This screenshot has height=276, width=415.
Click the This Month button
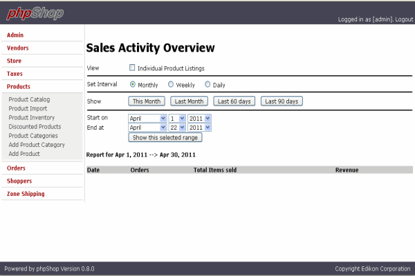147,101
